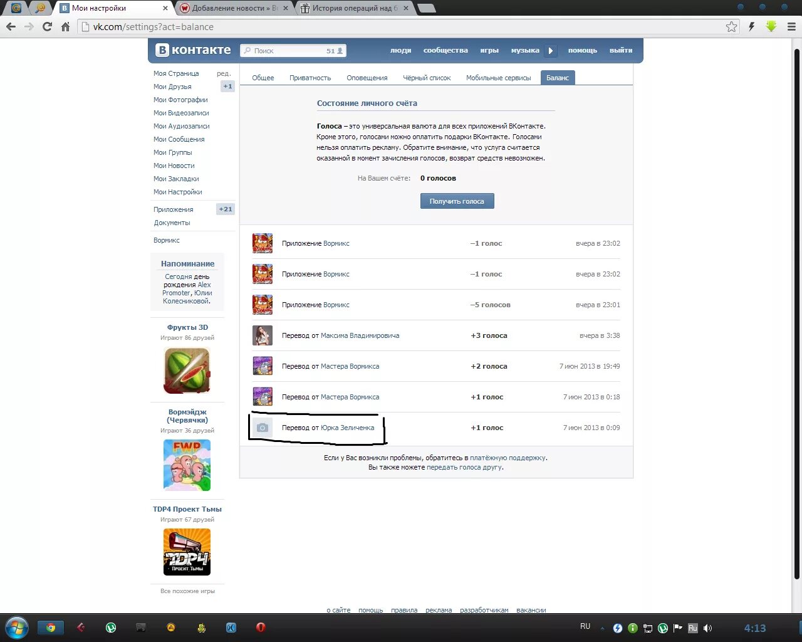This screenshot has height=642, width=802.
Task: Switch to Добавление новости tab
Action: pyautogui.click(x=234, y=8)
